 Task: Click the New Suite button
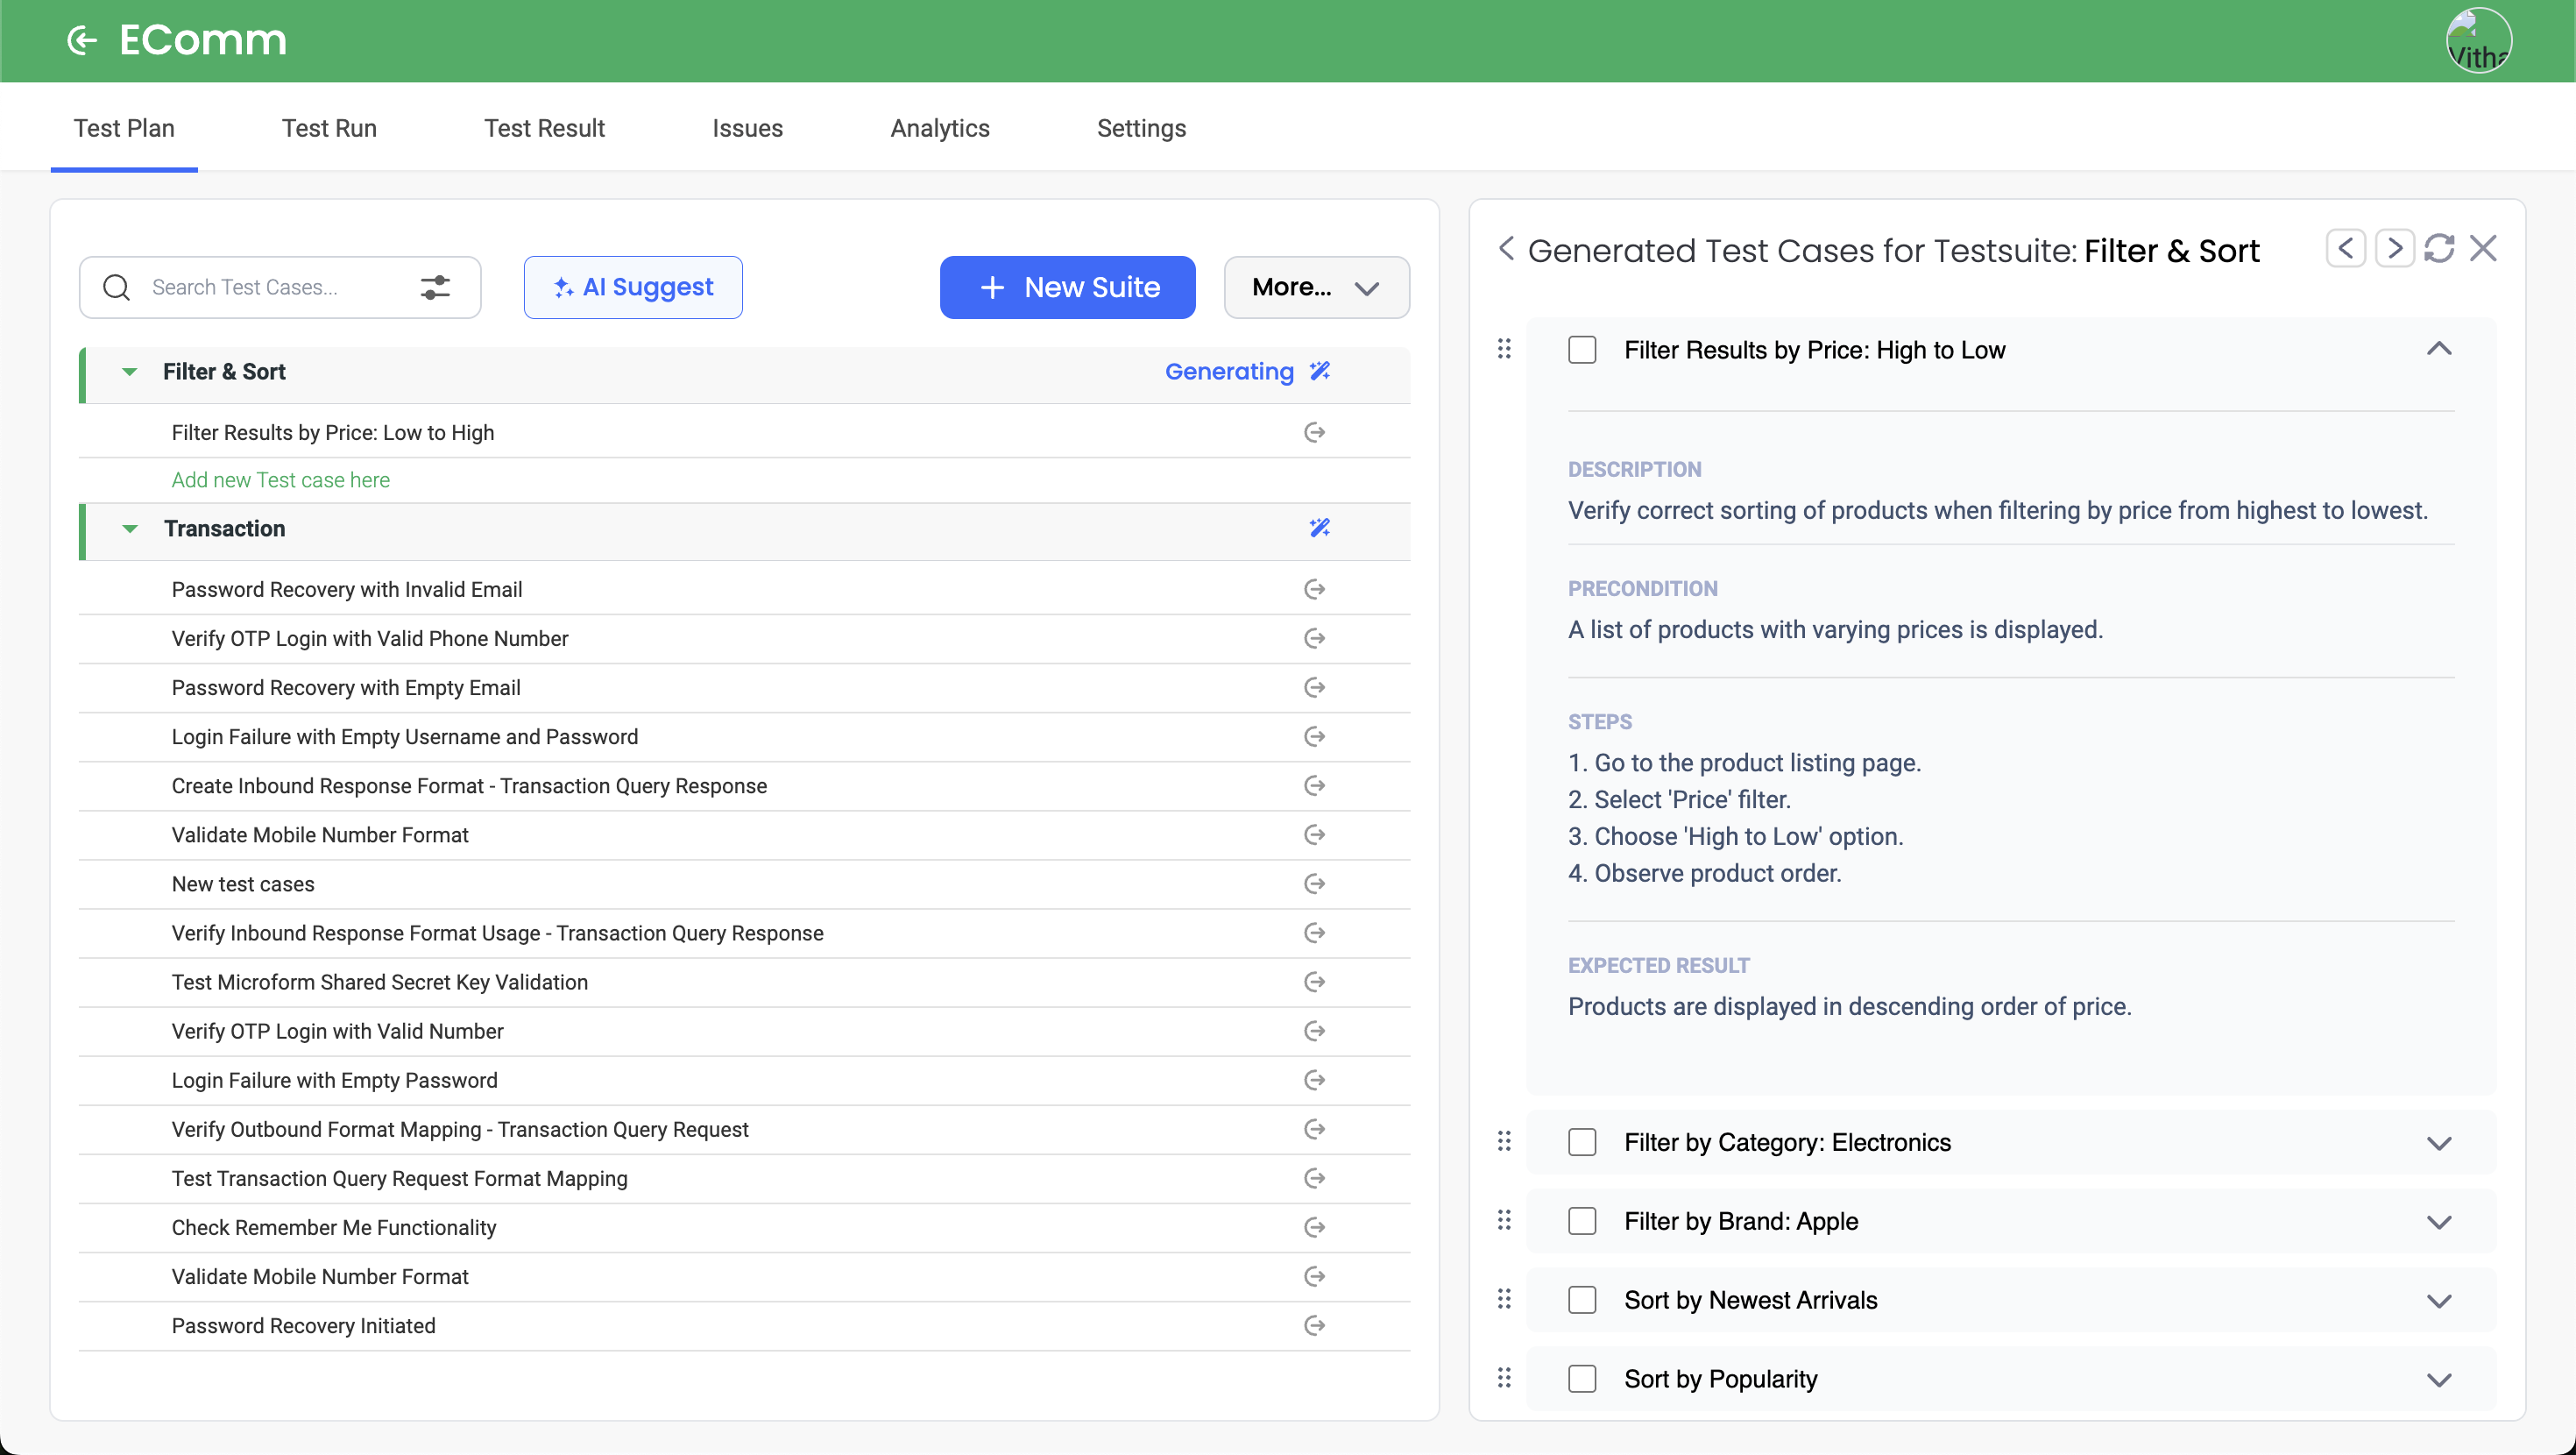click(1067, 287)
